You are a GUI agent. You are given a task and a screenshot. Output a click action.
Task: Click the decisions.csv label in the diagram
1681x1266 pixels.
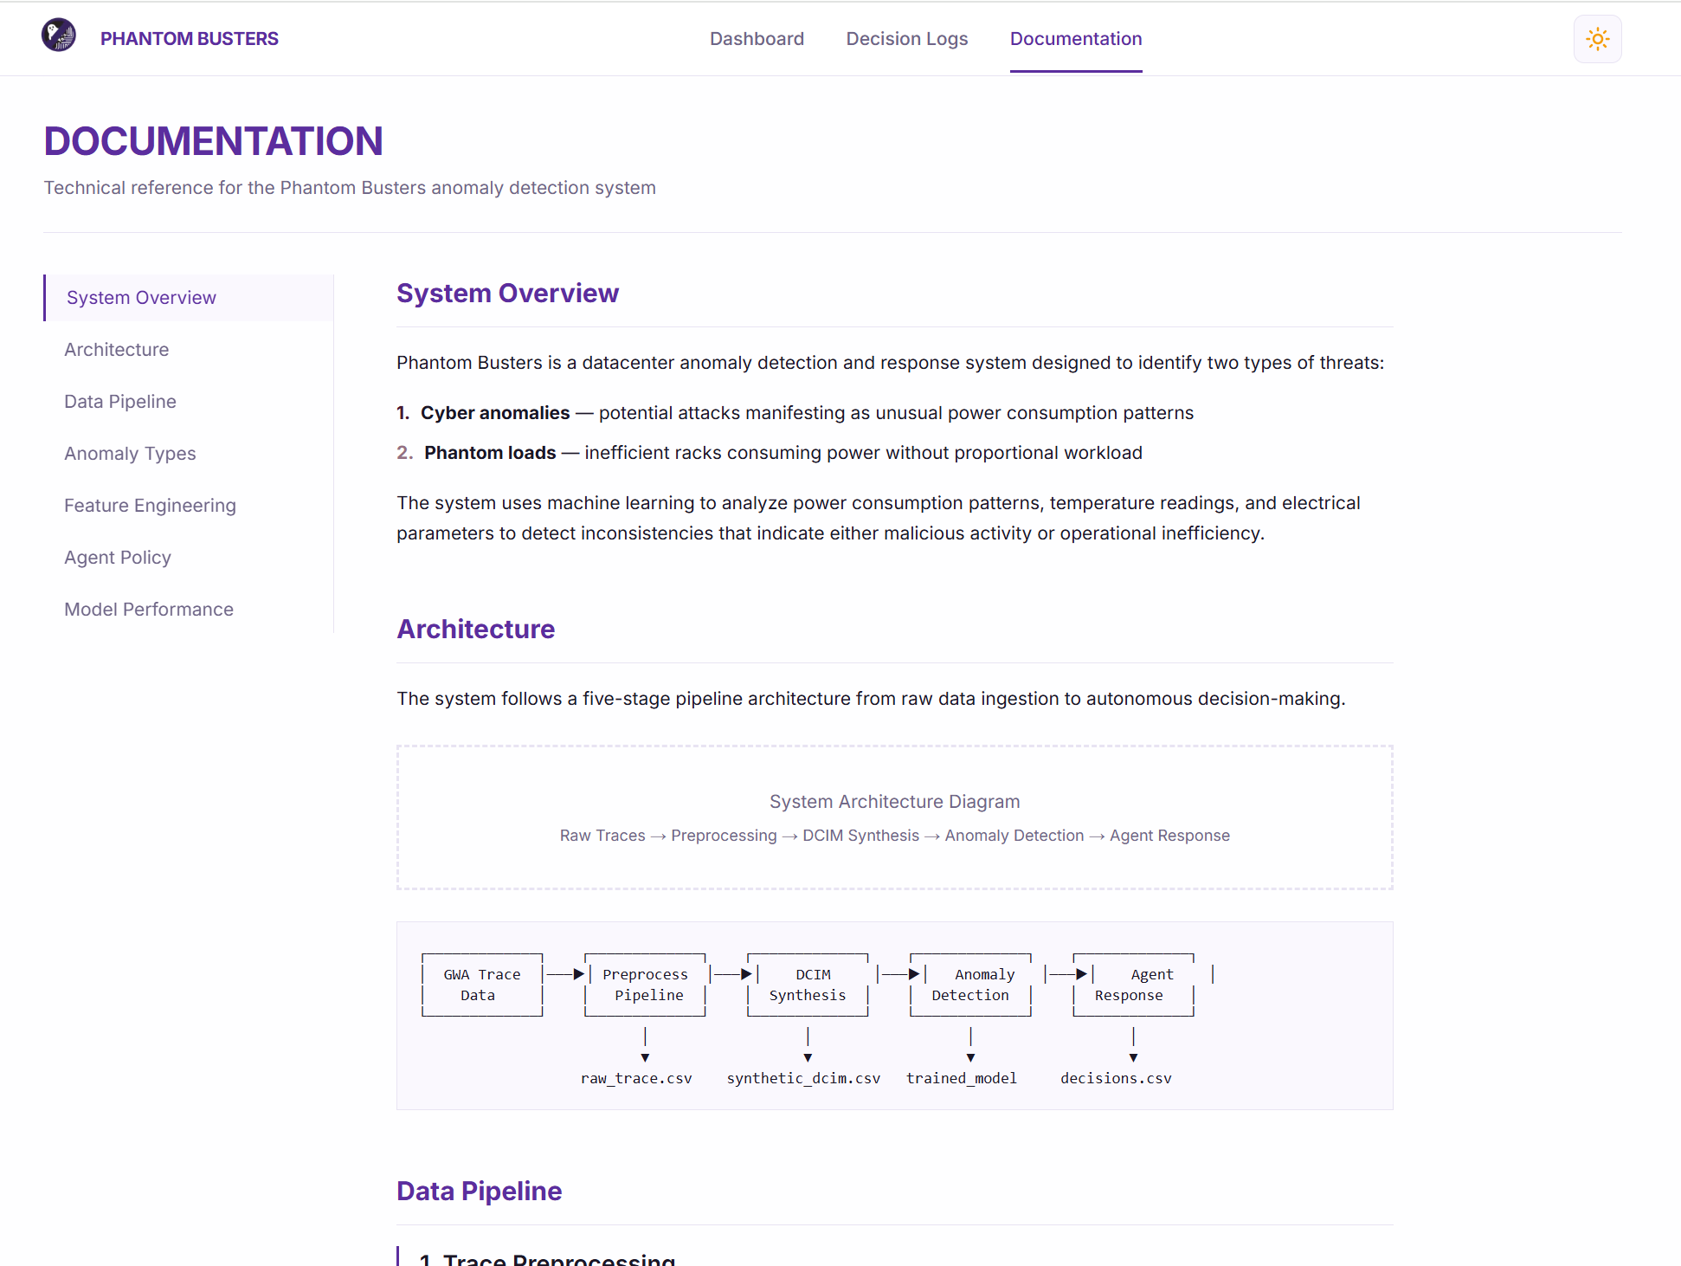click(1115, 1078)
